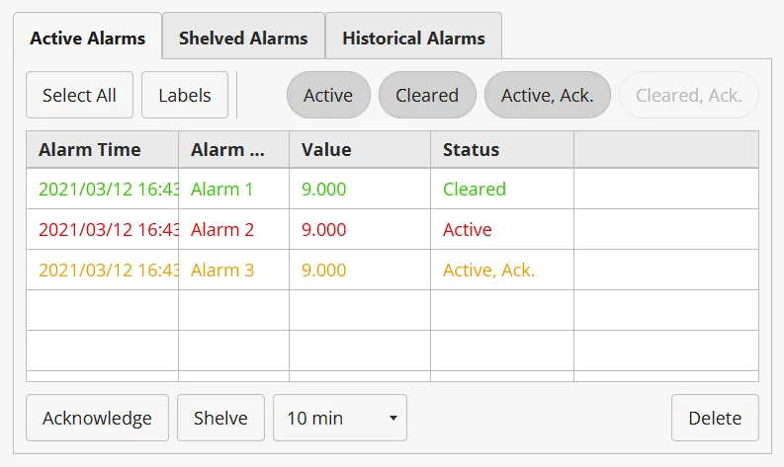Image resolution: width=784 pixels, height=467 pixels.
Task: Sort by the Value column header
Action: [326, 150]
